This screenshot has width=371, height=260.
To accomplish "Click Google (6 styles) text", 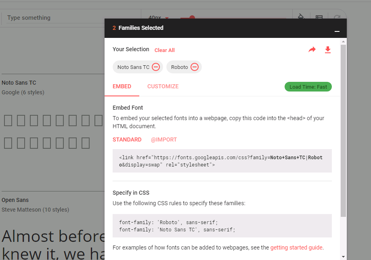I will click(x=23, y=92).
